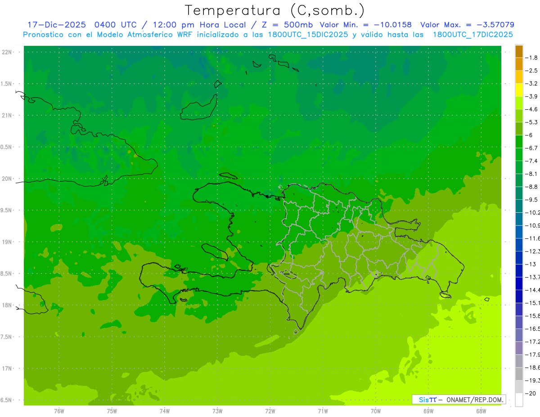Click the '70W' longitude axis label
The height and width of the screenshot is (417, 540).
[376, 411]
